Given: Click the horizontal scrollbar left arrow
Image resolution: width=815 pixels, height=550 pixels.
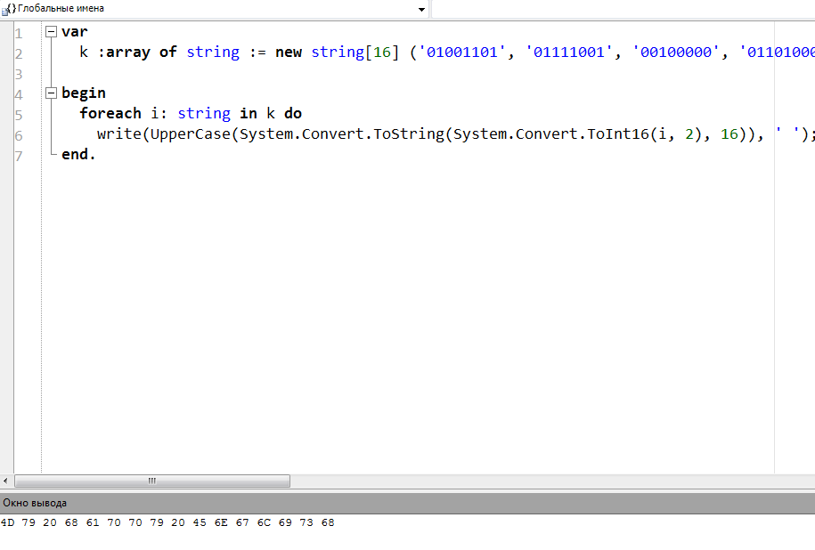Looking at the screenshot, I should 7,481.
